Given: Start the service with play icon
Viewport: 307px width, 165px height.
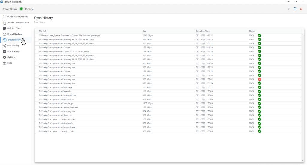Looking at the screenshot, I should [x=289, y=9].
